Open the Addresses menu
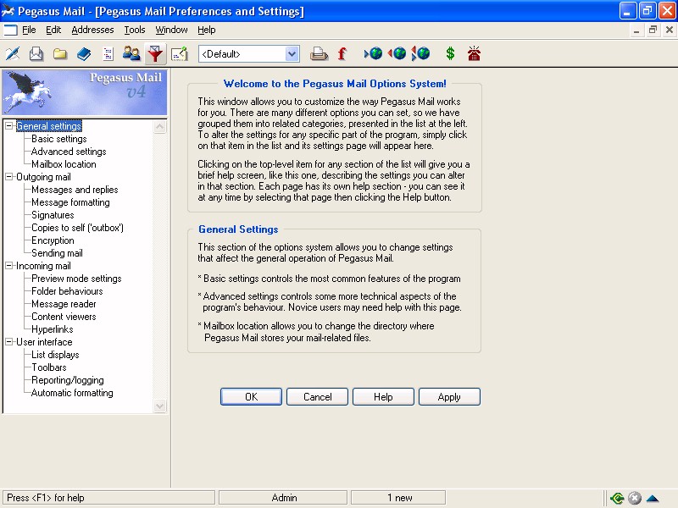The height and width of the screenshot is (508, 678). tap(92, 30)
